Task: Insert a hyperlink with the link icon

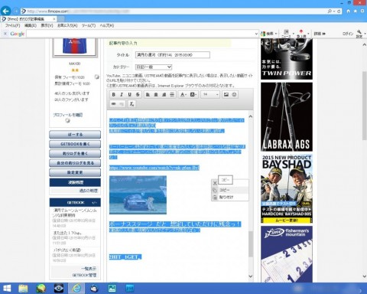Action: [114, 104]
